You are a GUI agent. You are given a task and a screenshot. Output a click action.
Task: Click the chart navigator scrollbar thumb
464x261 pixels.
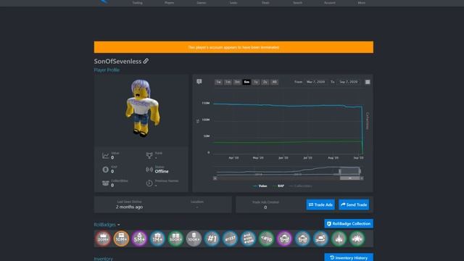click(349, 178)
